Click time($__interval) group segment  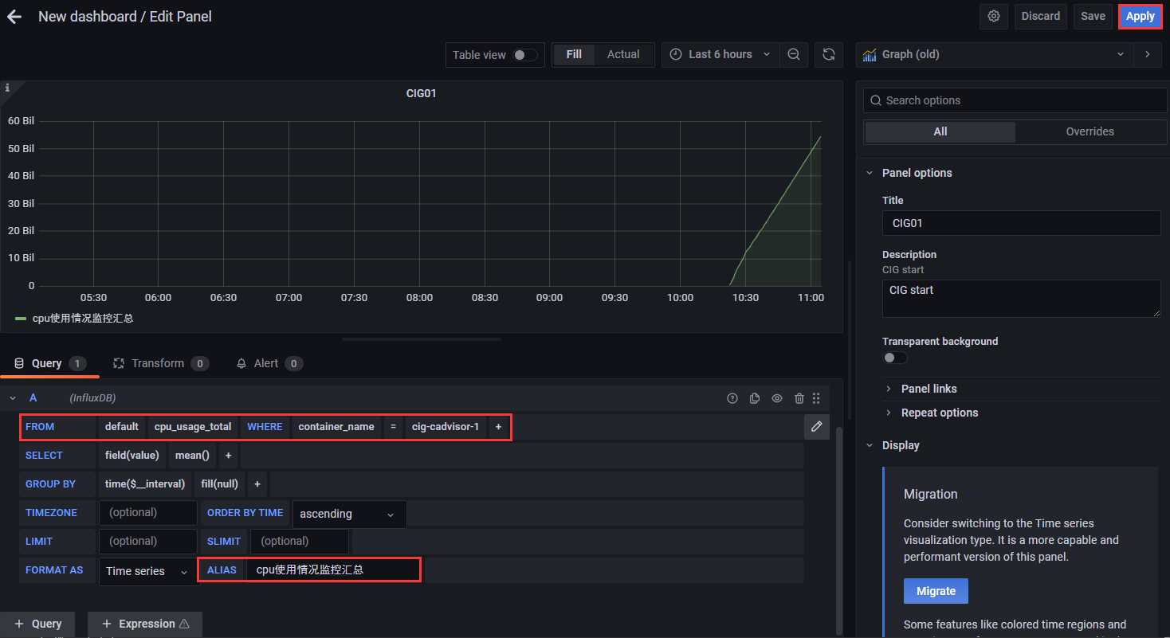pyautogui.click(x=145, y=484)
